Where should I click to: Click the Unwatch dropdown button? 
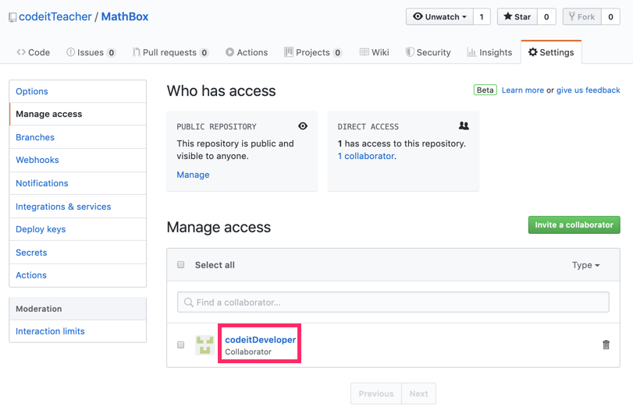click(x=439, y=17)
